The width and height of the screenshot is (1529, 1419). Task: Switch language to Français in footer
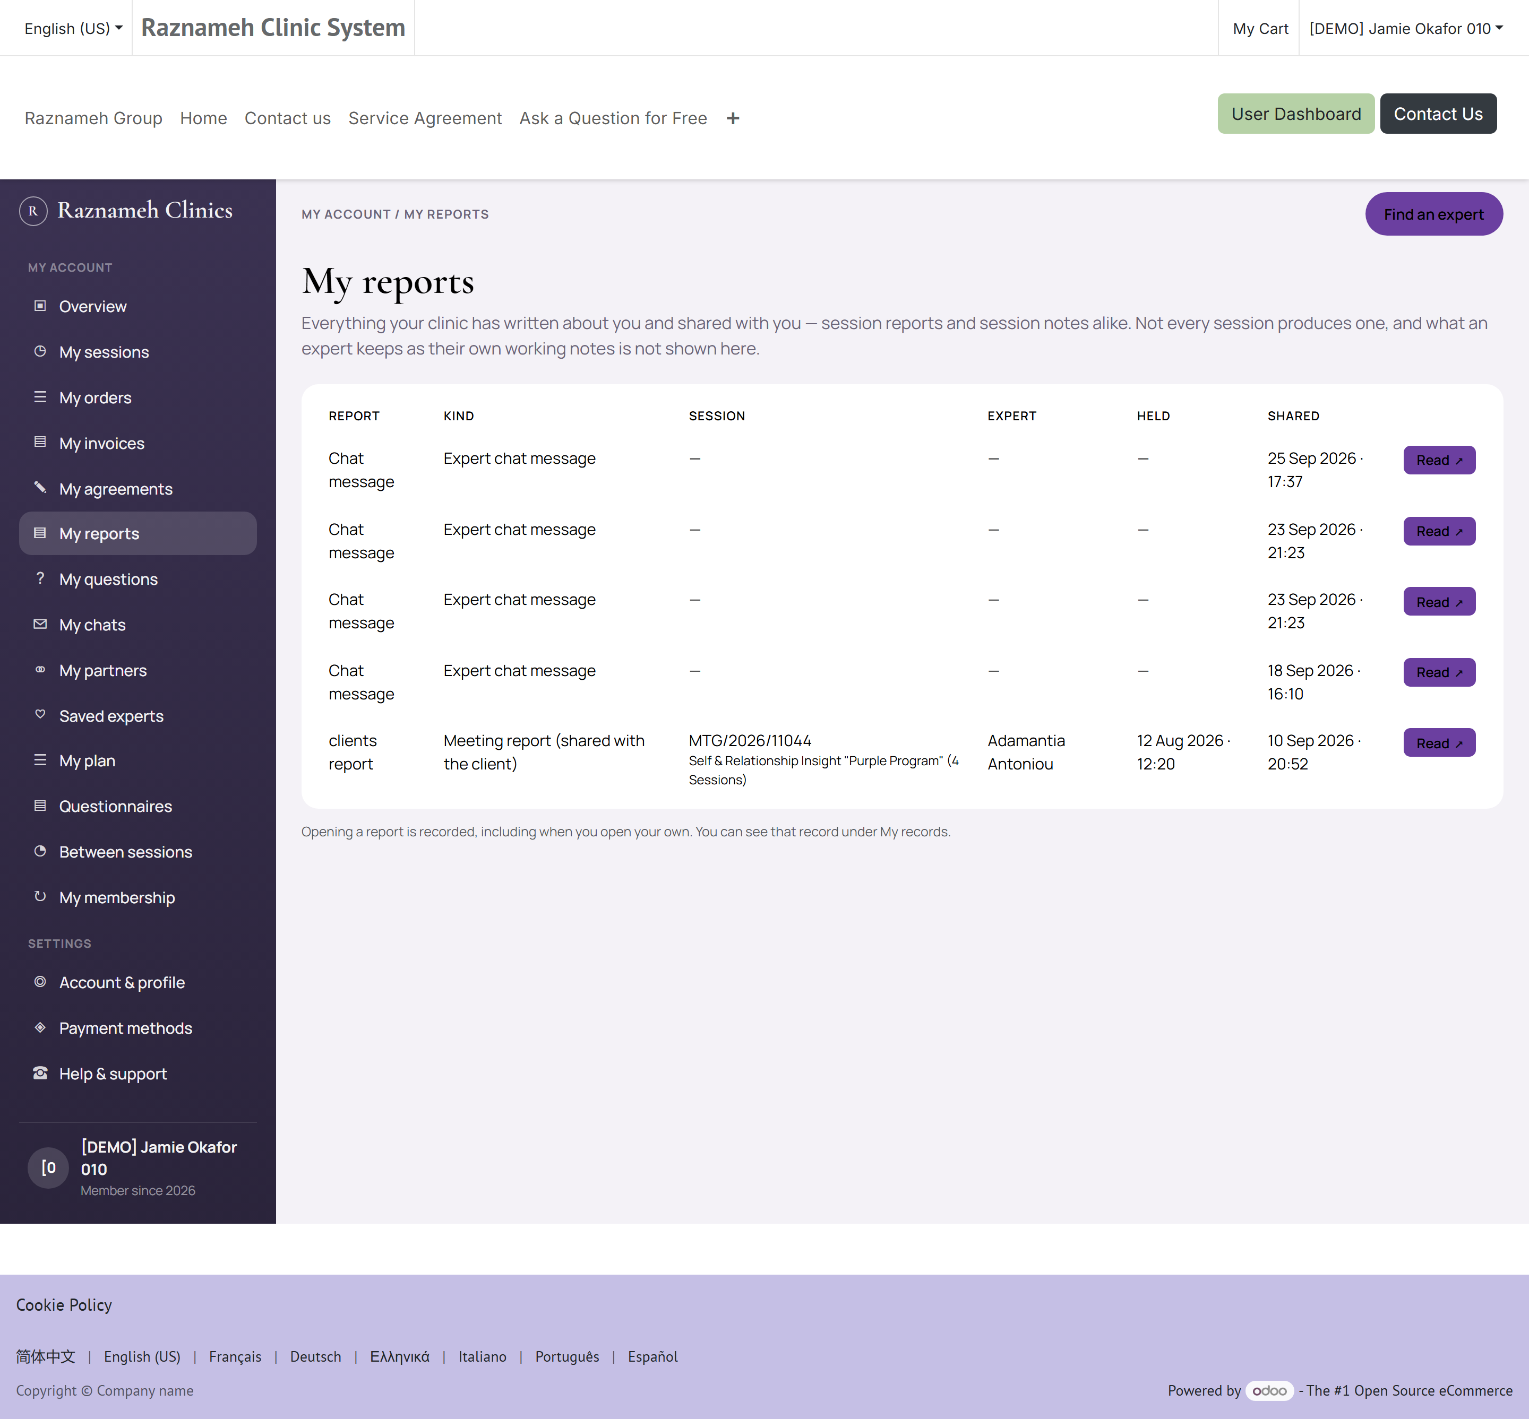click(x=235, y=1357)
